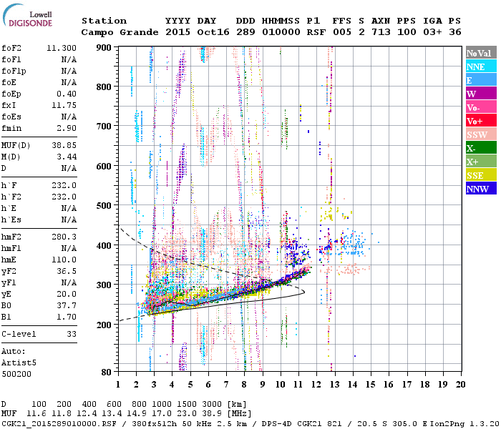Click the B1 value 1.70
Viewport: 501px width, 429px height.
click(67, 317)
